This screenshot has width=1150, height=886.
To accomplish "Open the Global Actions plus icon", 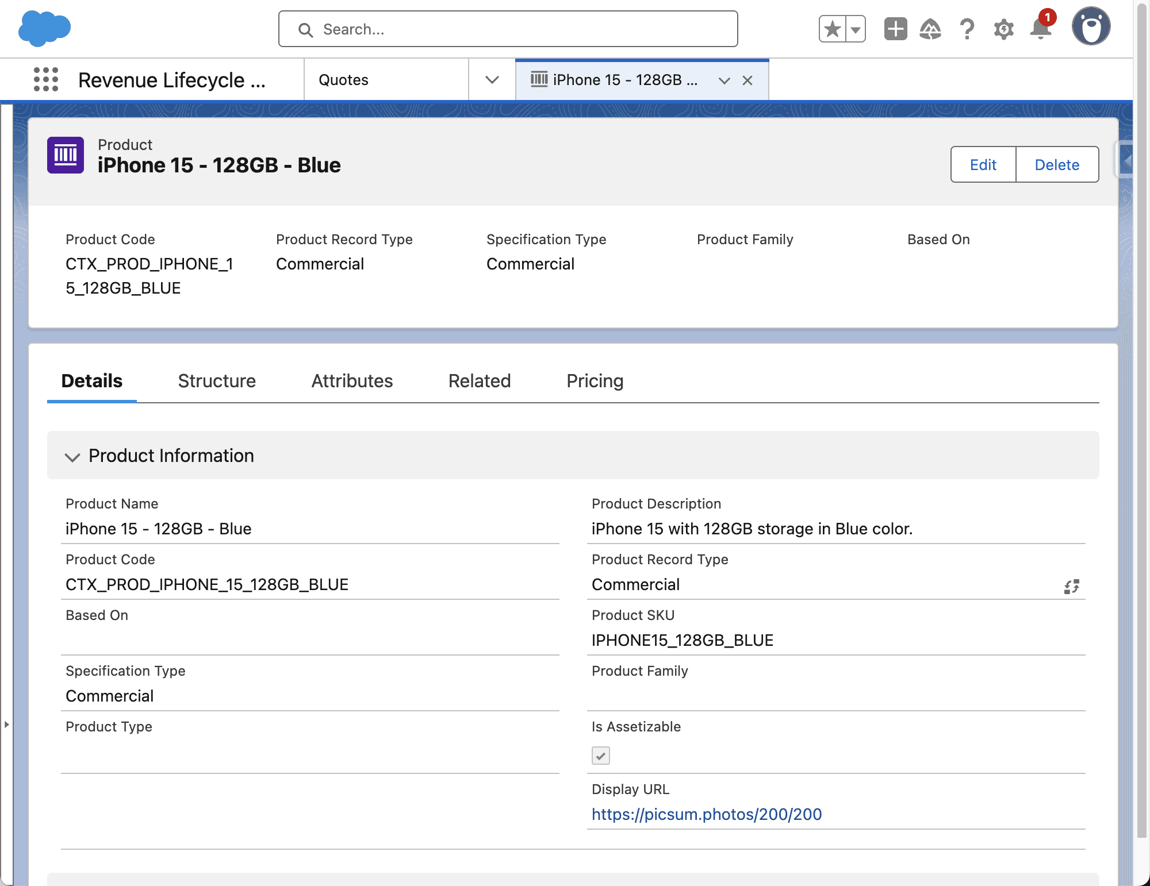I will [x=895, y=29].
